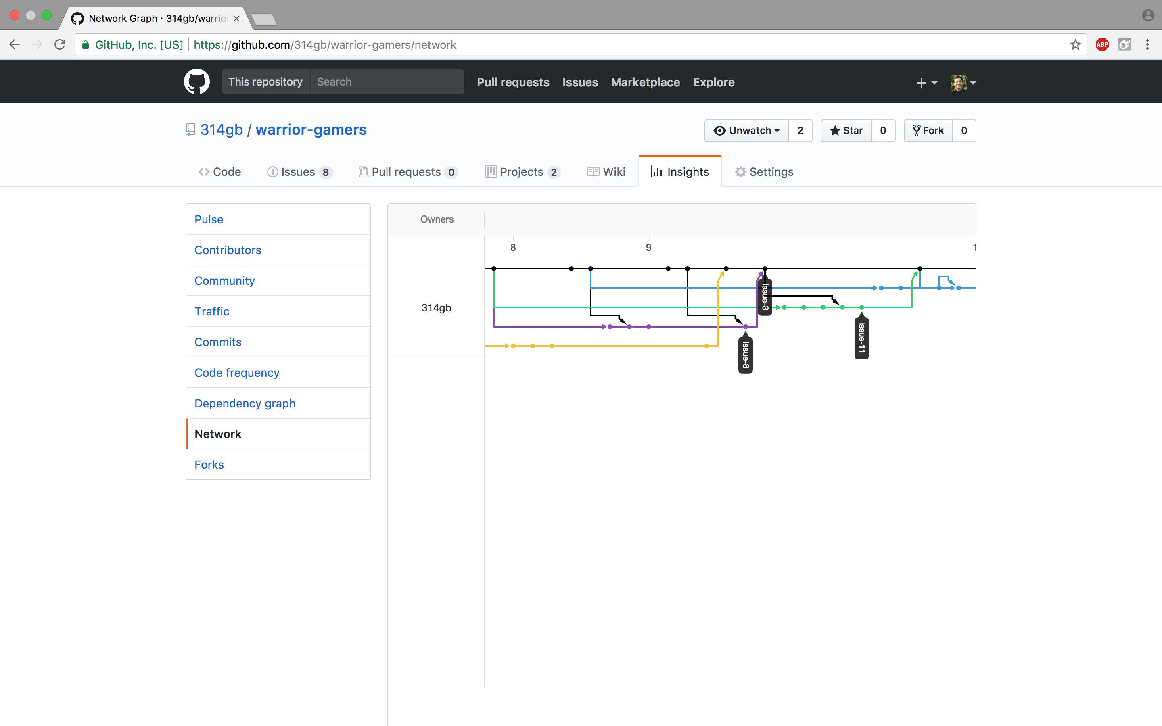Click the 314gb owner label in graph
The image size is (1162, 726).
coord(436,308)
